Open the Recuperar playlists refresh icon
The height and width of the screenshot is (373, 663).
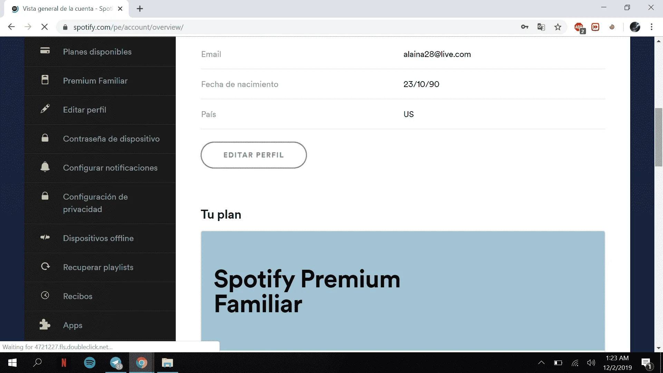pyautogui.click(x=45, y=266)
